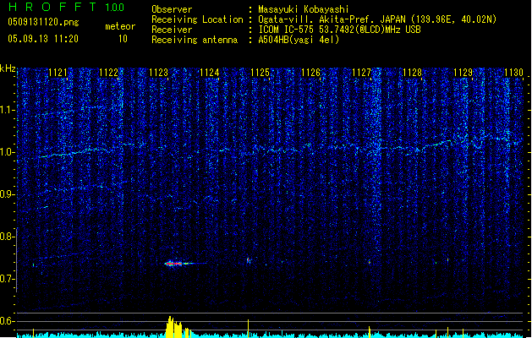The height and width of the screenshot is (338, 532).
Task: Click the 1.1 kHz frequency axis label
Action: click(x=7, y=110)
